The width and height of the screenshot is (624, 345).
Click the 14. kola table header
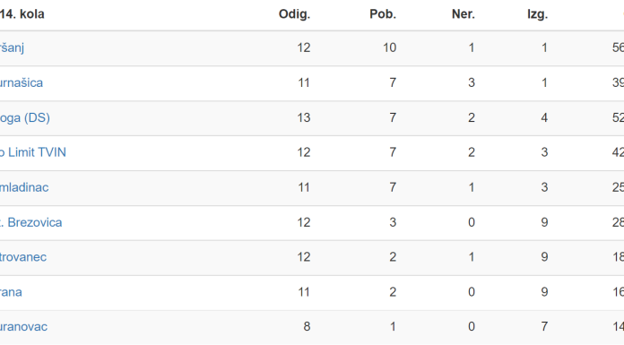[22, 14]
